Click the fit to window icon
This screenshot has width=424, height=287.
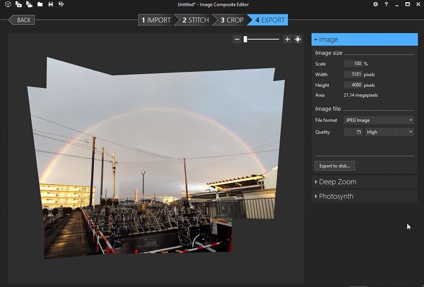pyautogui.click(x=298, y=39)
